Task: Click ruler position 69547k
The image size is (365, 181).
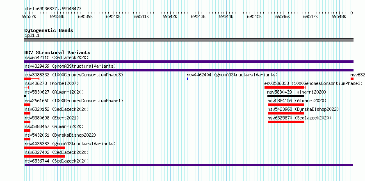Action: (311, 16)
